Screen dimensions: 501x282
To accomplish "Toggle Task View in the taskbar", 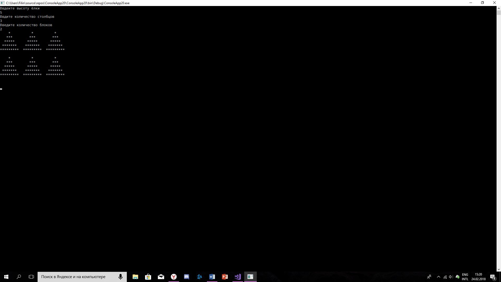I will [31, 277].
